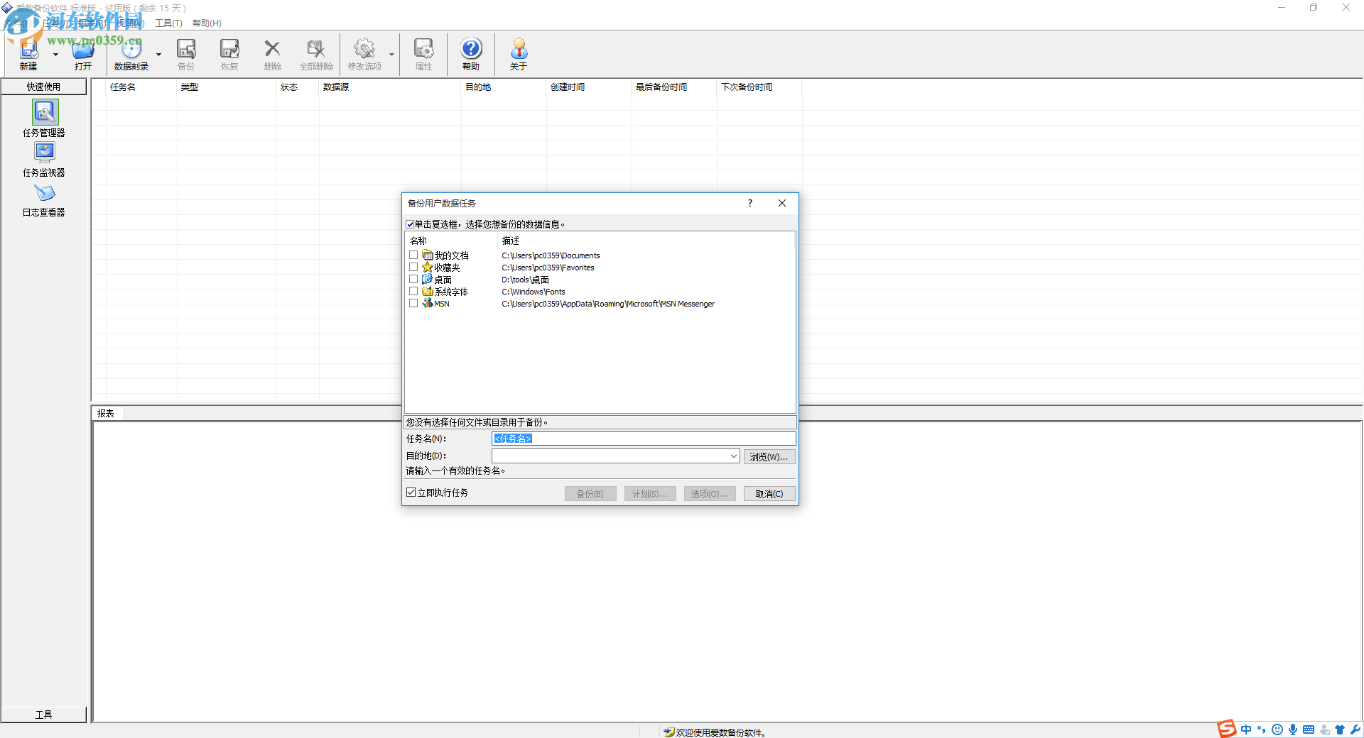The width and height of the screenshot is (1364, 738).
Task: Click the 取消(C) button
Action: click(769, 494)
